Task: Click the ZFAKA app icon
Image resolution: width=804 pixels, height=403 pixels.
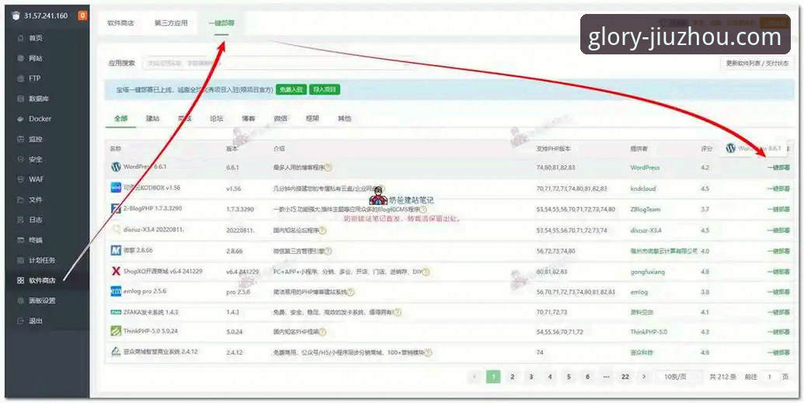Action: tap(116, 311)
